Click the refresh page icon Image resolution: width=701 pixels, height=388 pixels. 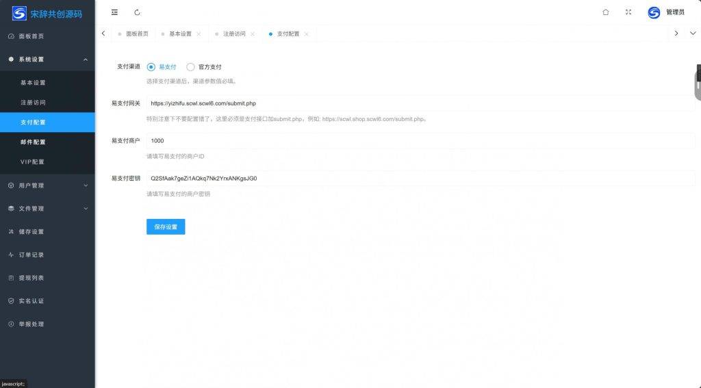137,12
